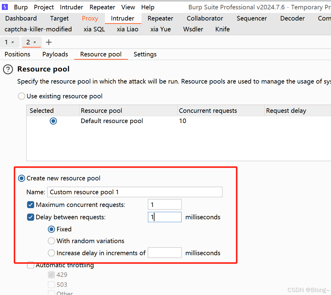The height and width of the screenshot is (295, 331).
Task: Open the xia Yue extension tab
Action: [161, 29]
